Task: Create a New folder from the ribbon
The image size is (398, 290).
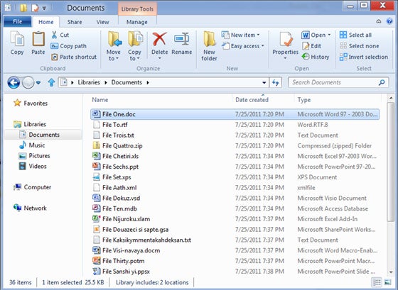Action: 210,46
